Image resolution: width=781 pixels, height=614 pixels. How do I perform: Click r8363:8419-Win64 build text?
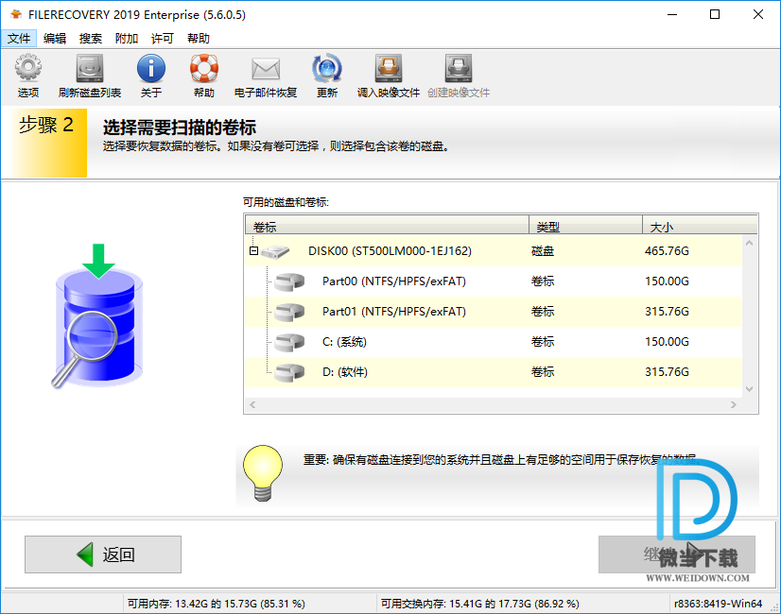tap(718, 604)
